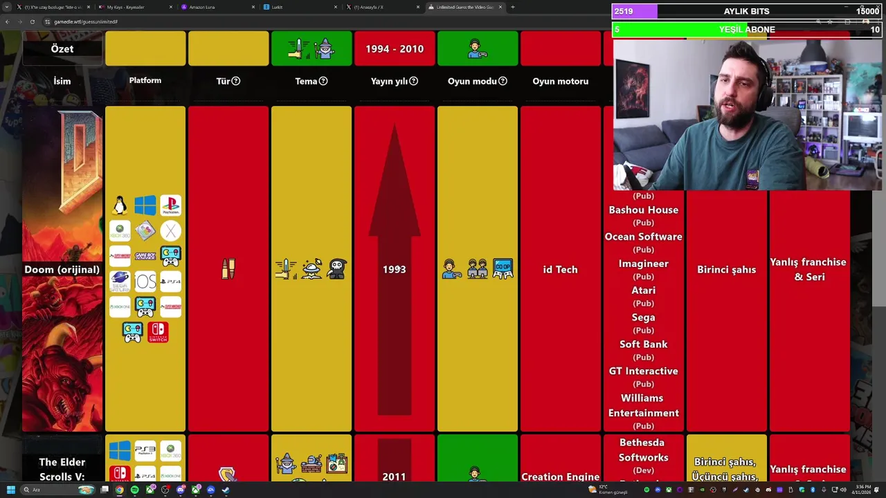Click the OS X circle icon in Doom row

[x=170, y=231]
